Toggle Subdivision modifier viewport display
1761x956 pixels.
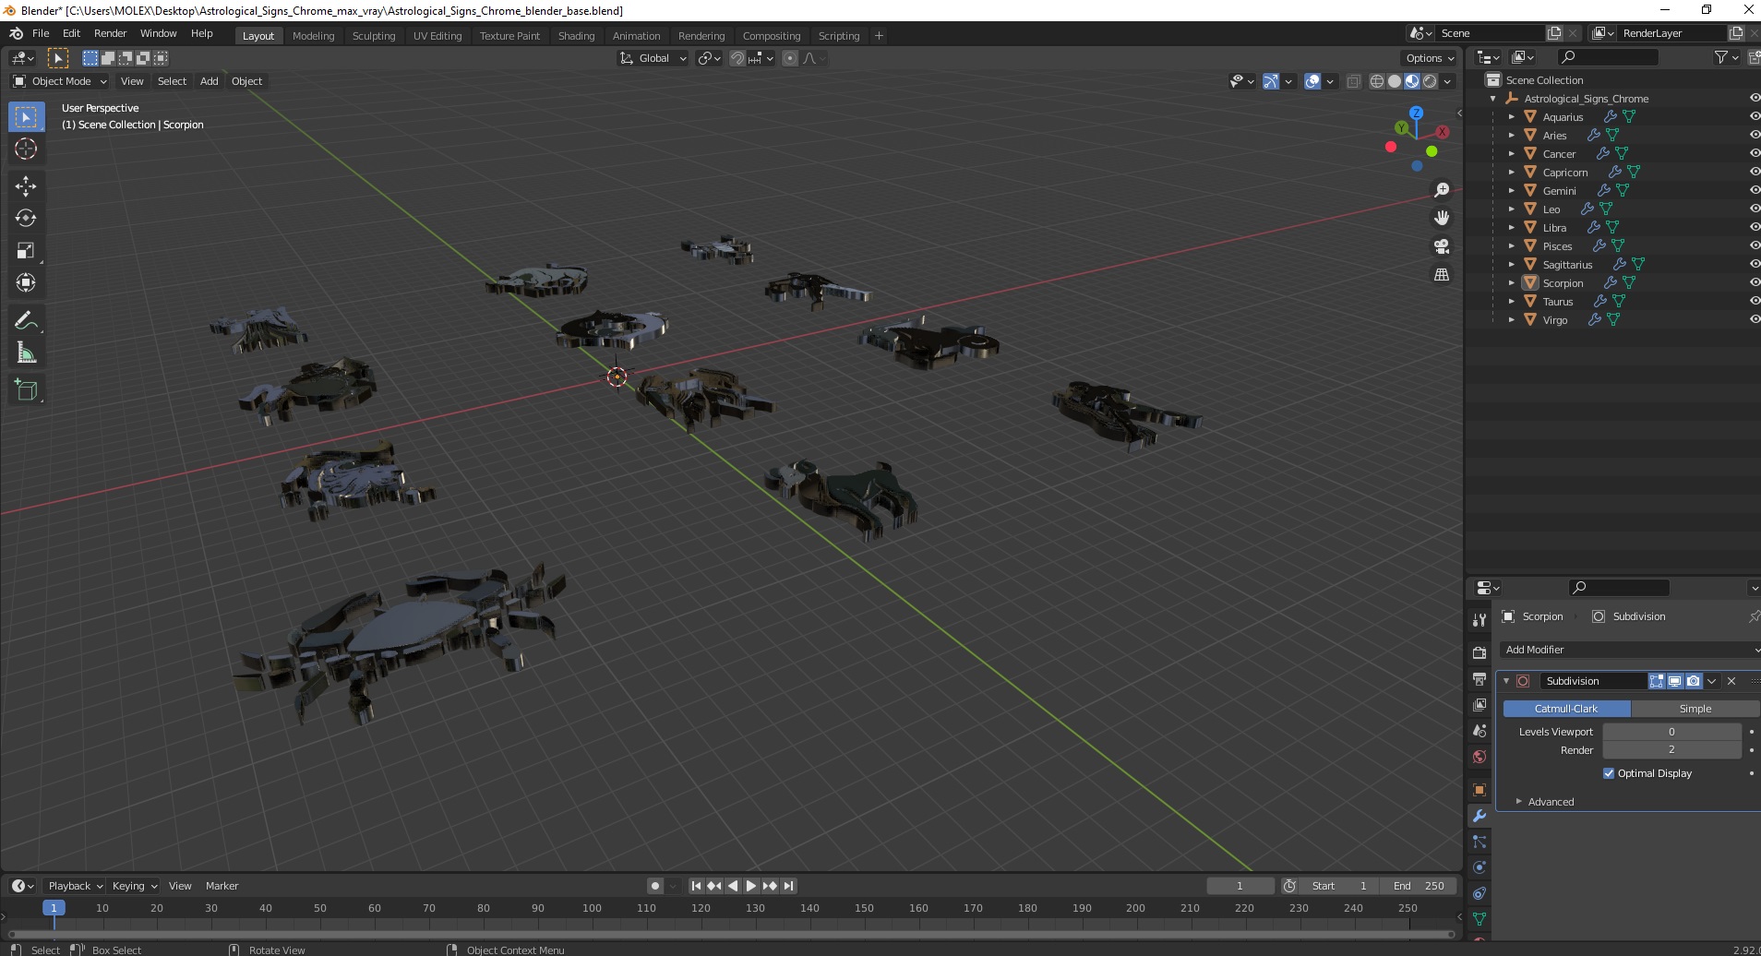[1674, 681]
